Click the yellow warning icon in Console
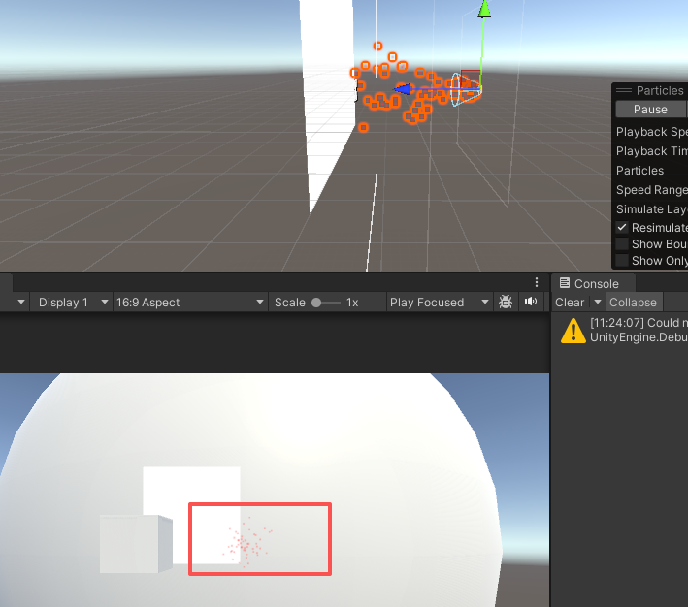The width and height of the screenshot is (688, 607). click(x=573, y=331)
